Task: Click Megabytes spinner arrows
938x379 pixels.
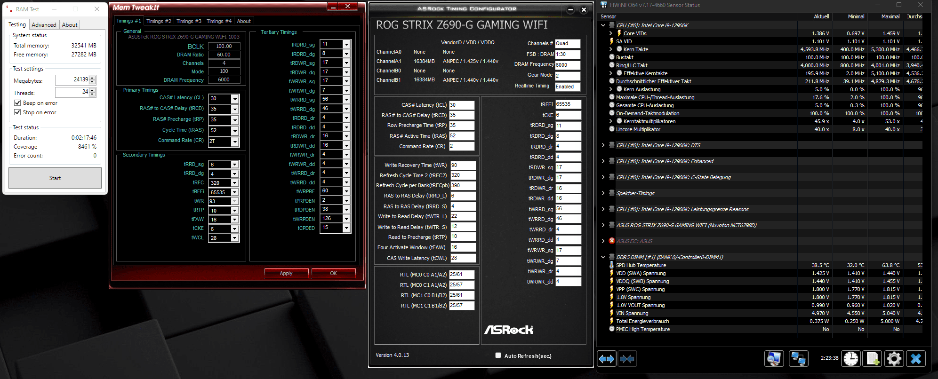Action: click(92, 80)
